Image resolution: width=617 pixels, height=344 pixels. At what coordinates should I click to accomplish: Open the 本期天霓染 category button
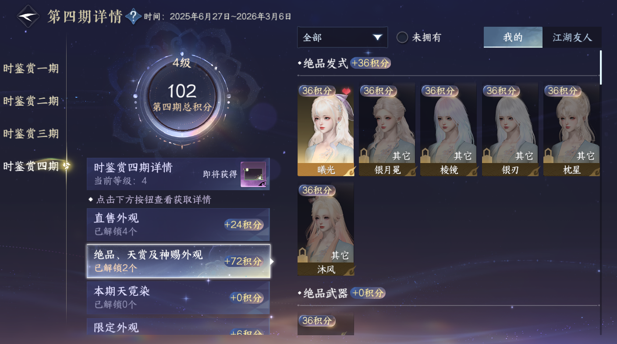pos(178,298)
